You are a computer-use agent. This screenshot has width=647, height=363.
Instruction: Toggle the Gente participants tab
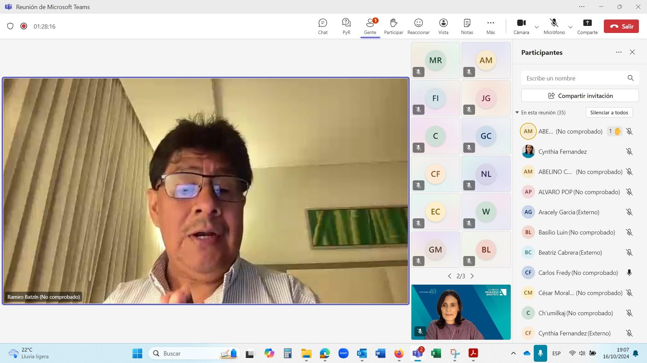point(370,26)
